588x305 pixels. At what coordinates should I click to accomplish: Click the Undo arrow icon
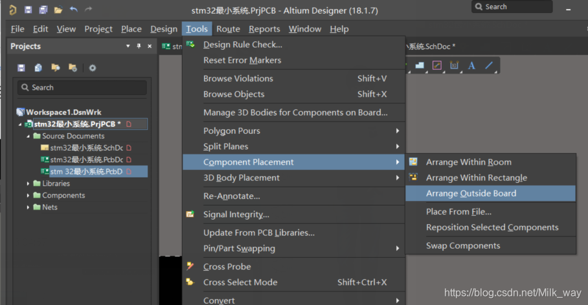[x=74, y=9]
